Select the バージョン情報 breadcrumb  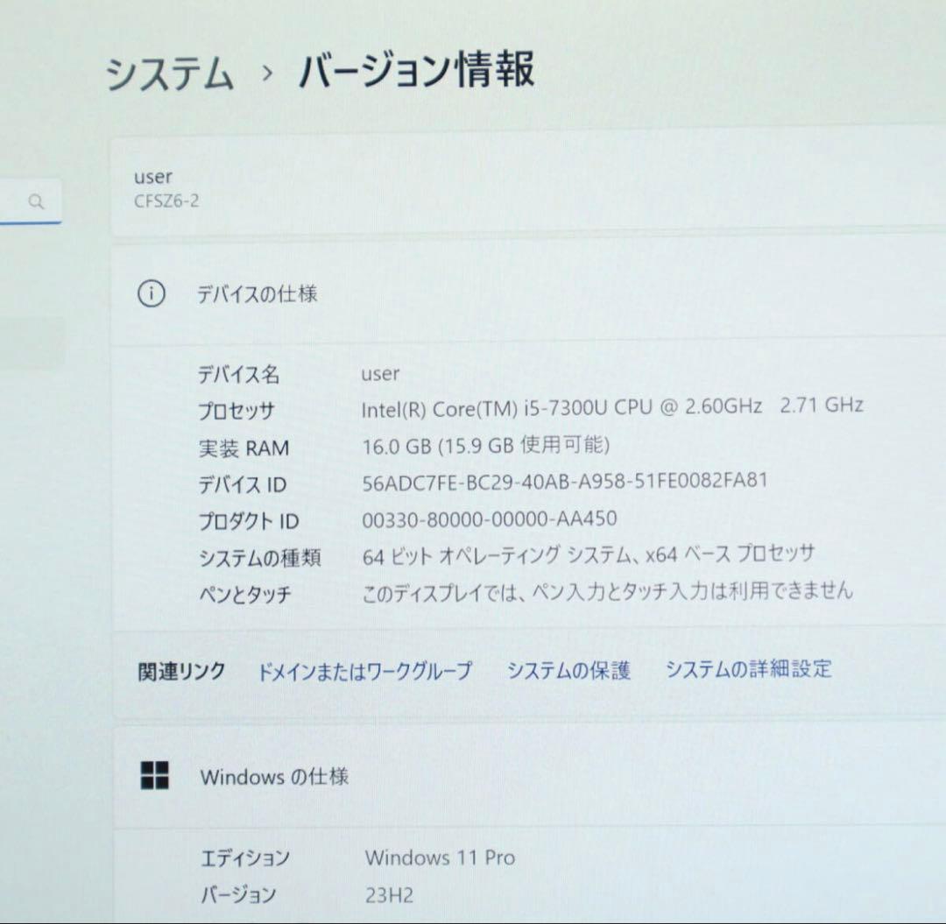coord(418,74)
